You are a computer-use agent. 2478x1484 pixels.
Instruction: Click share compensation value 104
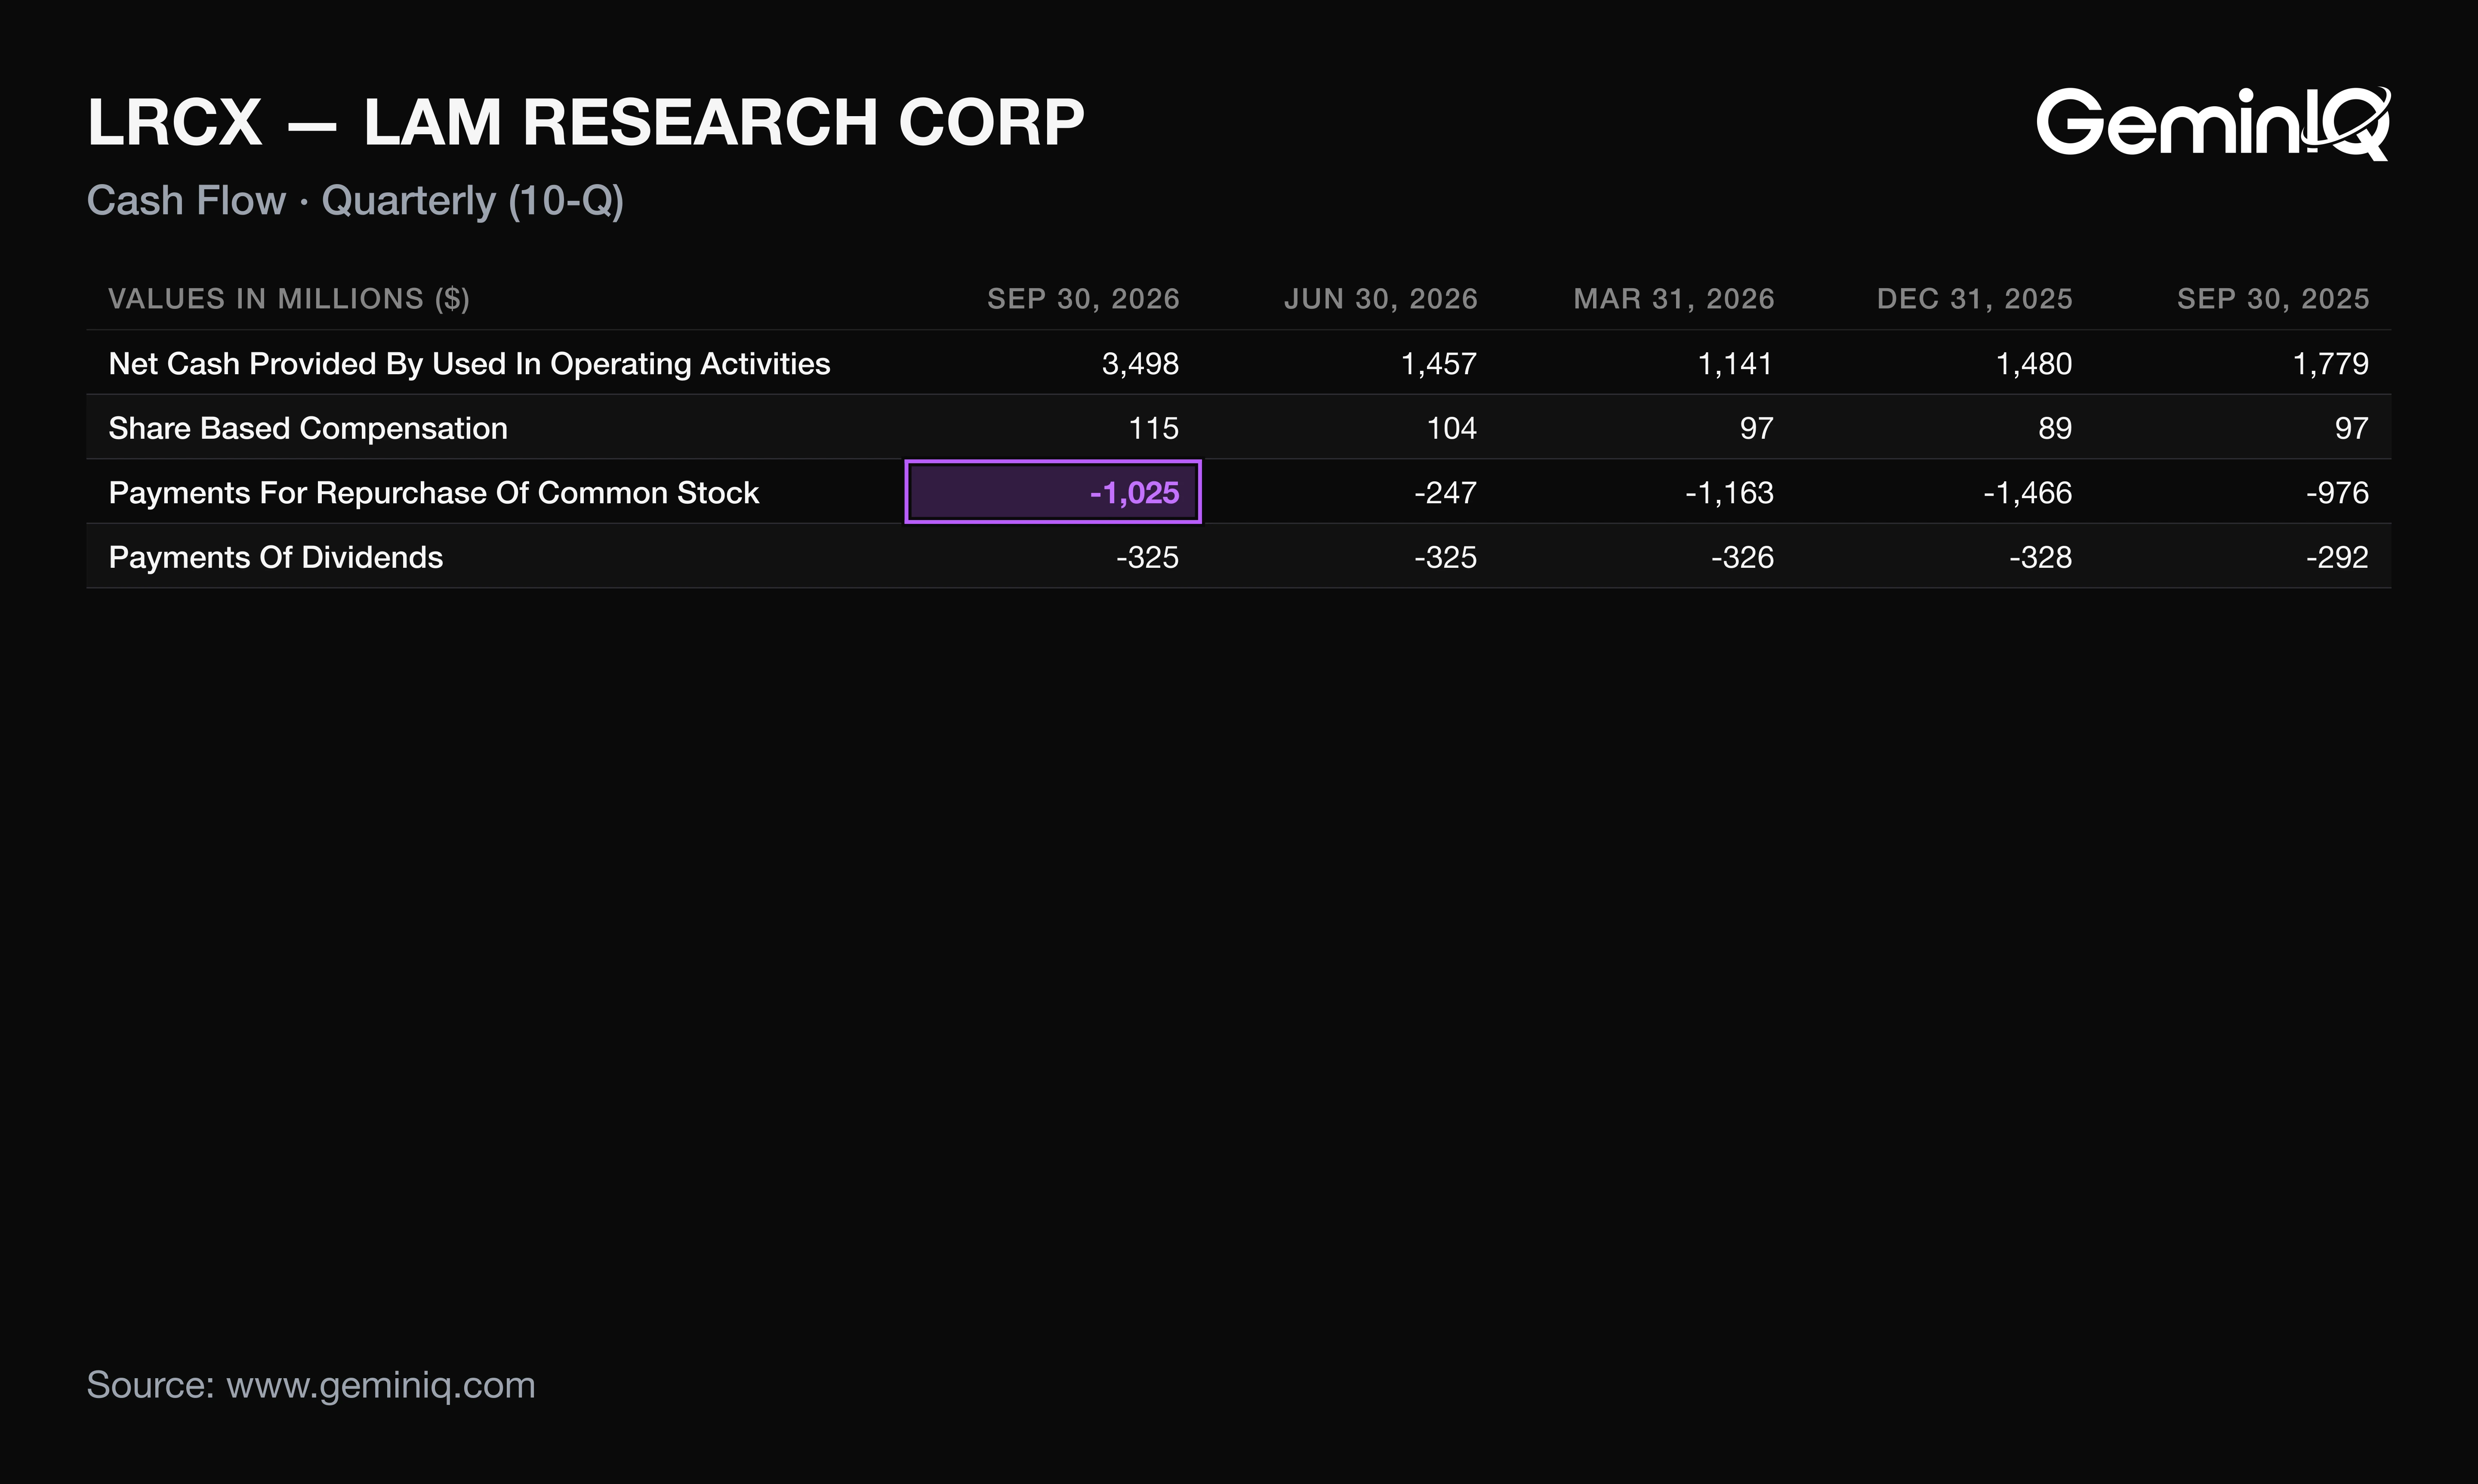coord(1451,428)
